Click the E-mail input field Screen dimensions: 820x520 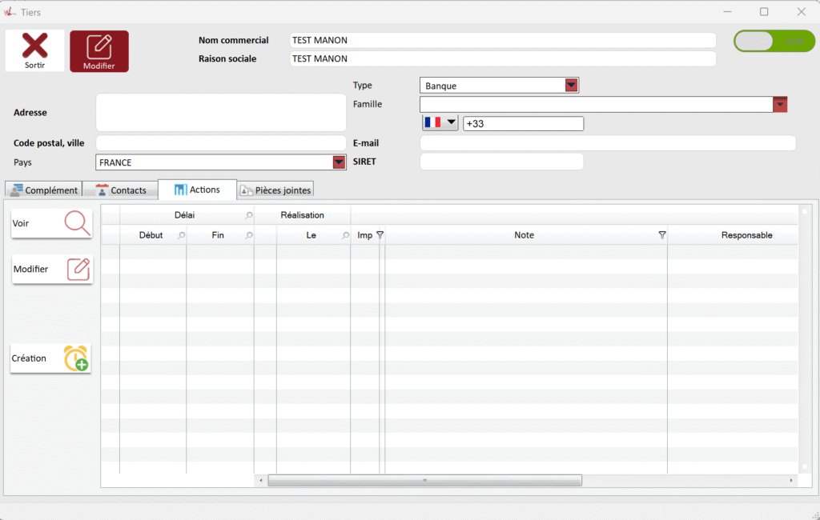[x=607, y=143]
